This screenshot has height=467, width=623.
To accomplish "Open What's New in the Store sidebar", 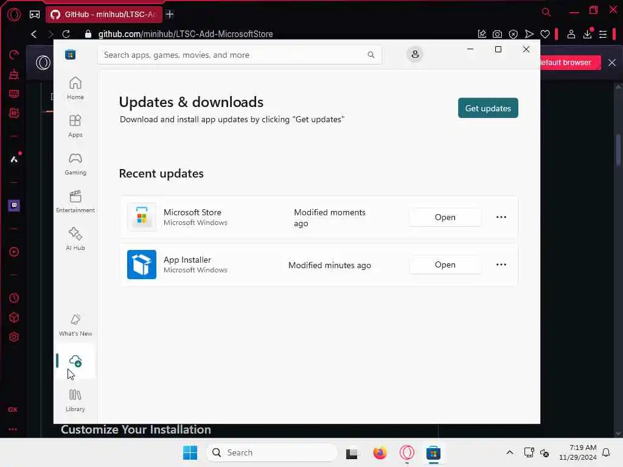I will pyautogui.click(x=75, y=325).
